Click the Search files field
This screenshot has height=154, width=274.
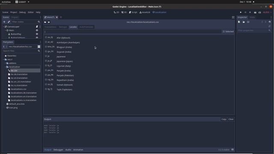[x=21, y=51]
